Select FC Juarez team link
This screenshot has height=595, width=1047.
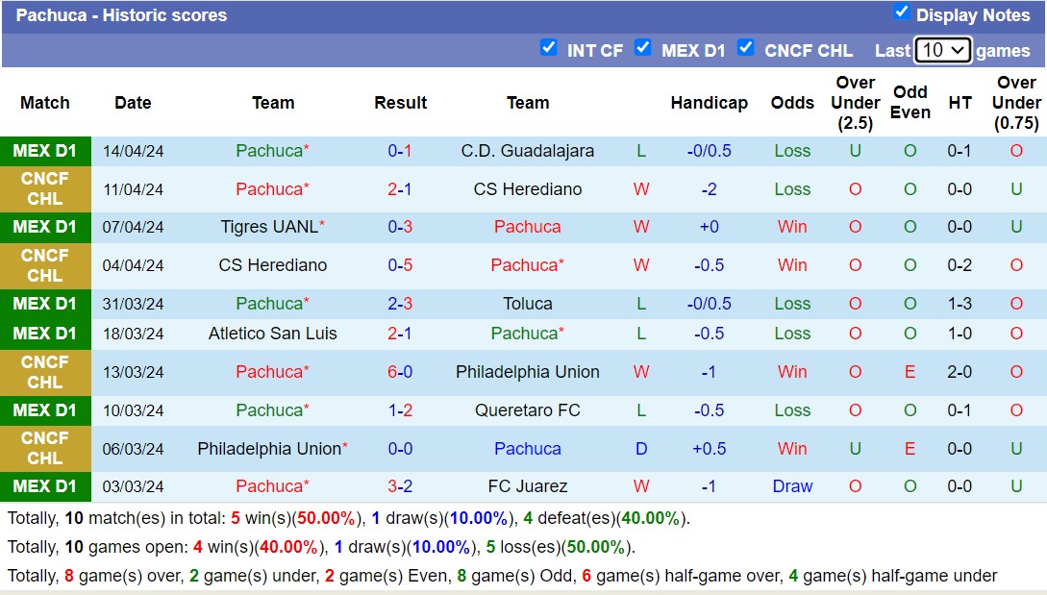528,486
